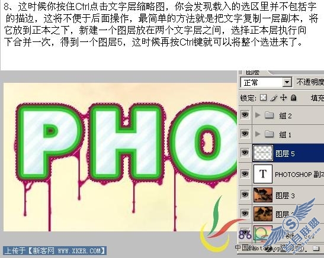
Task: Hide the 组 2 group with its eye
Action: pos(245,115)
